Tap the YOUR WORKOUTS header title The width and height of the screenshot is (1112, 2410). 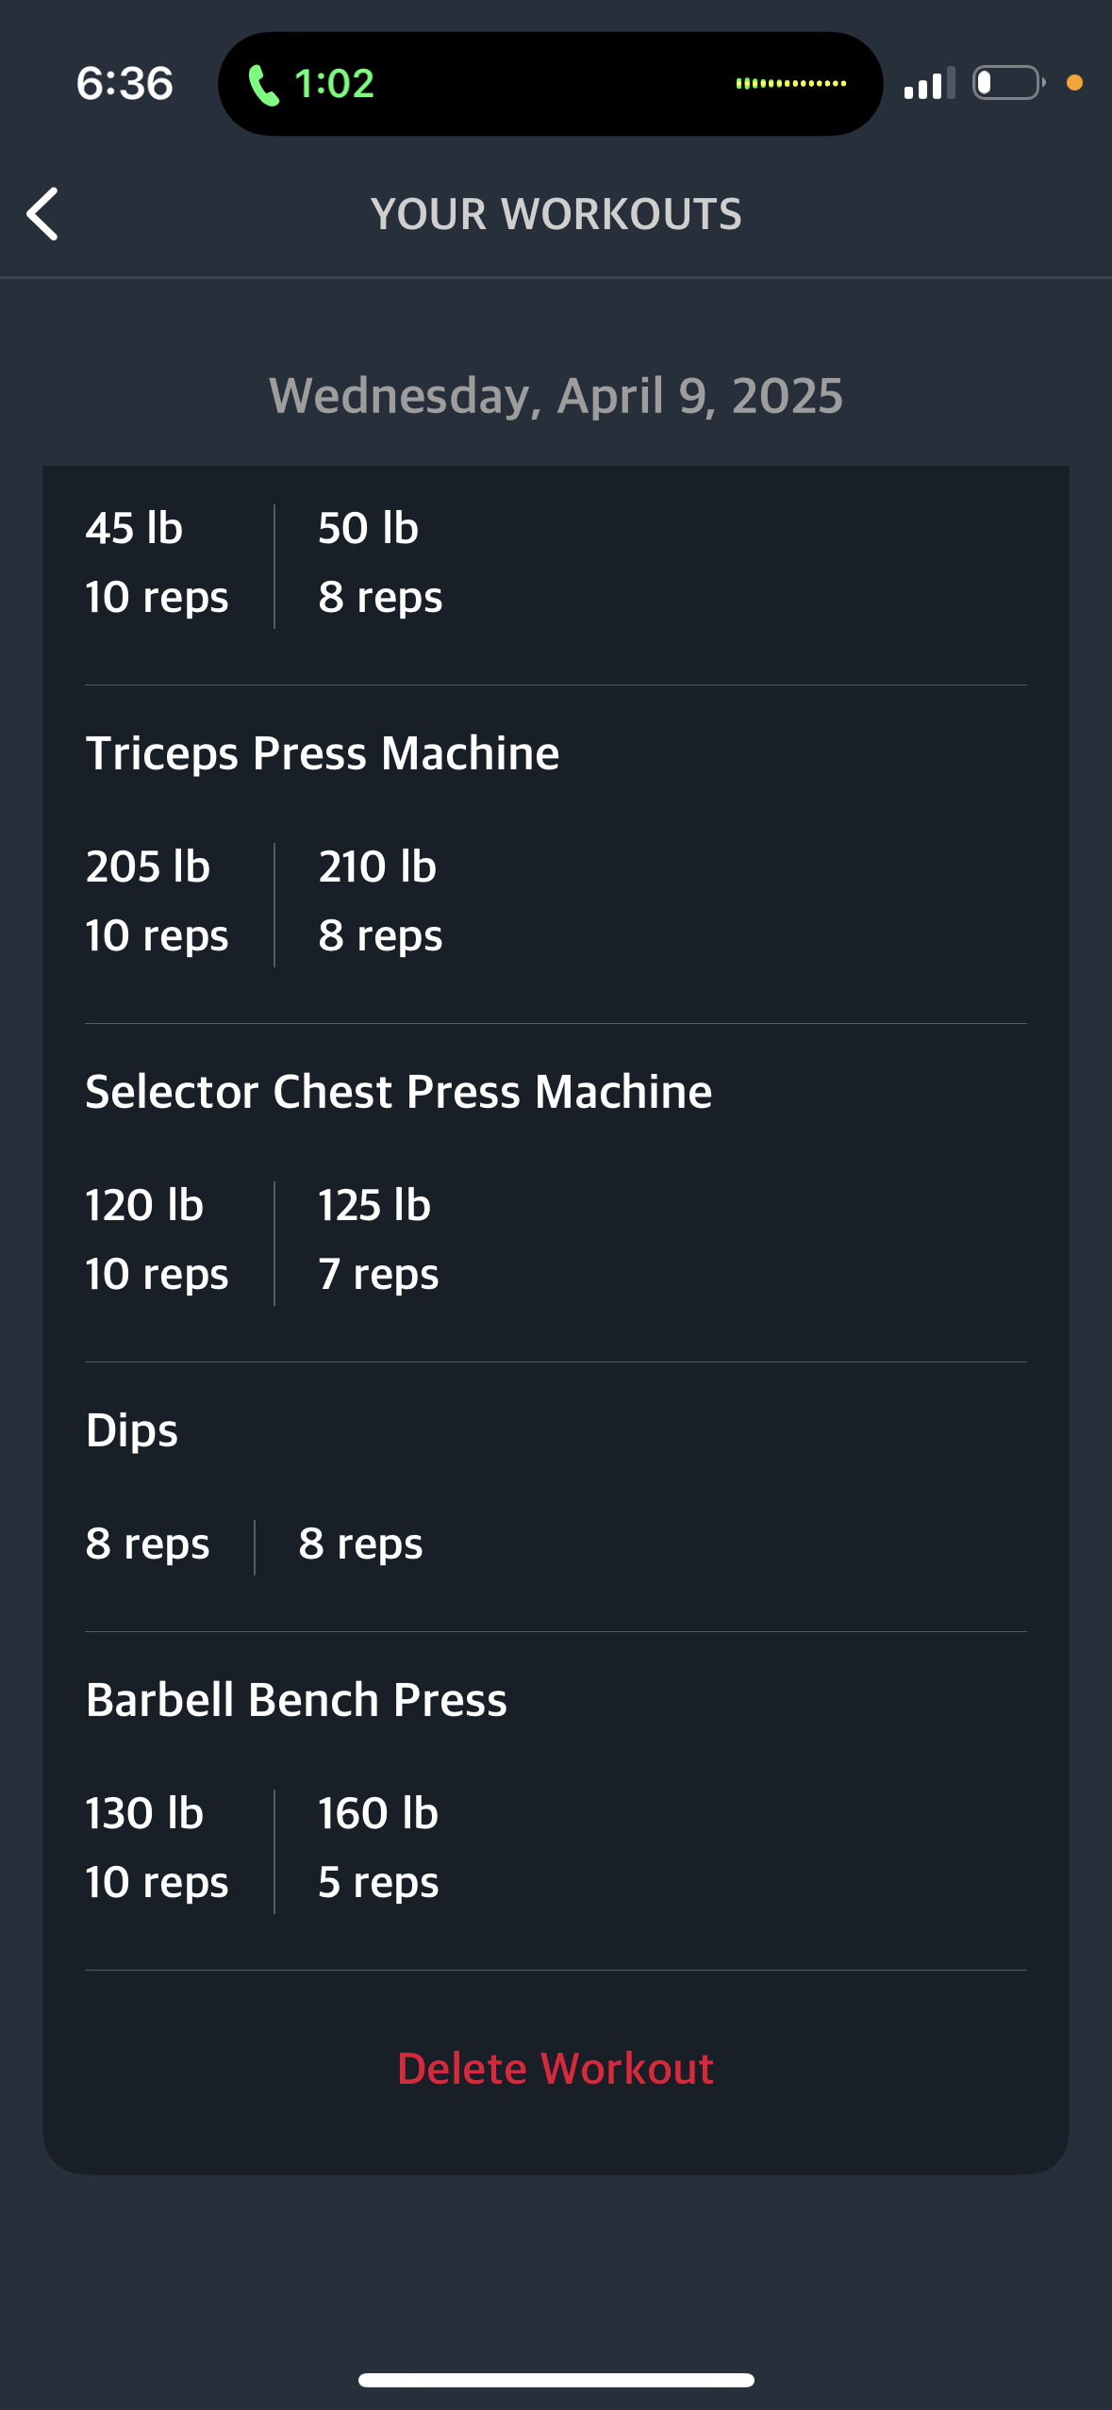tap(556, 214)
